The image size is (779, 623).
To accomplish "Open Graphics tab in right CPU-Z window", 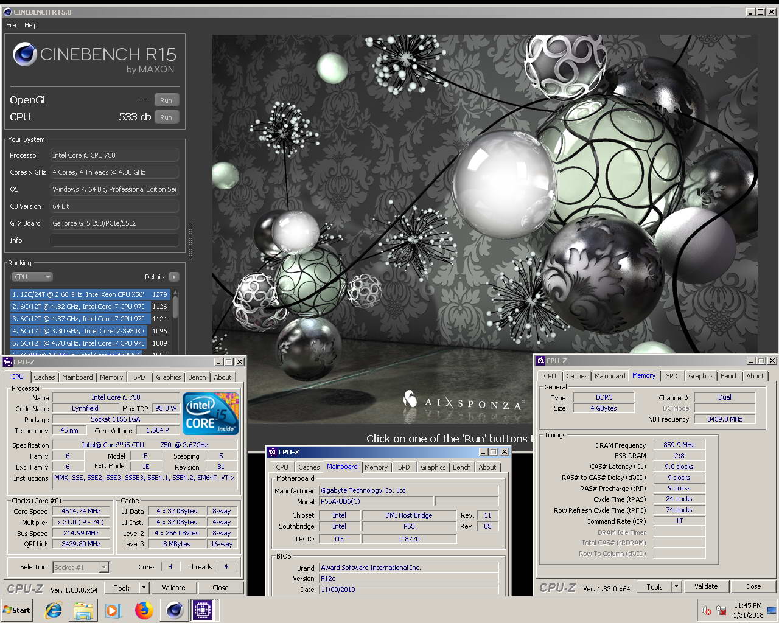I will tap(701, 376).
